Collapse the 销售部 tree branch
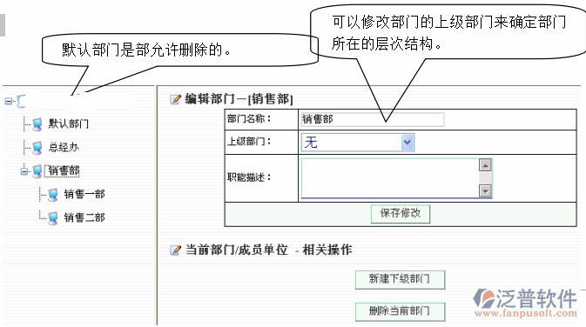The height and width of the screenshot is (327, 586). point(24,171)
